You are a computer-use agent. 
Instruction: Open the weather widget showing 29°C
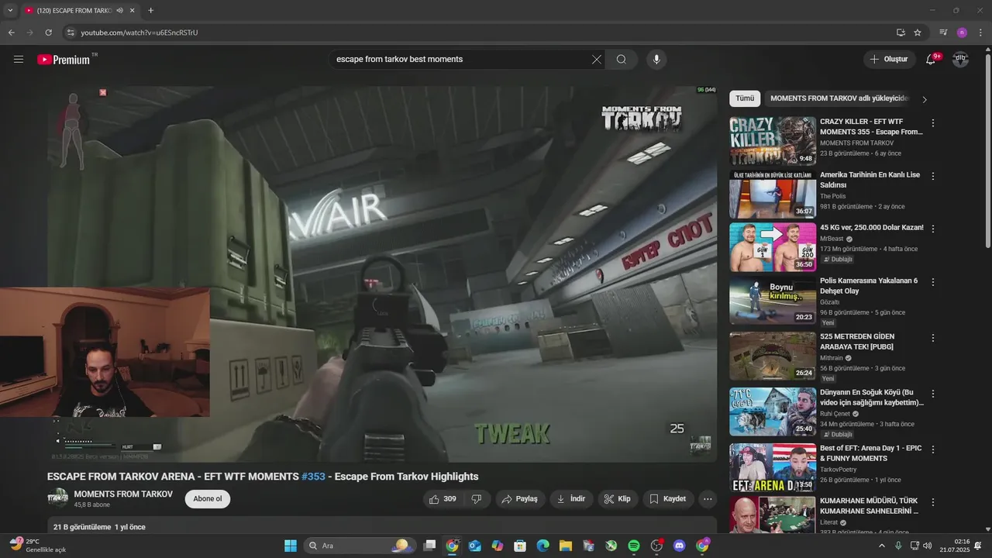tap(38, 546)
